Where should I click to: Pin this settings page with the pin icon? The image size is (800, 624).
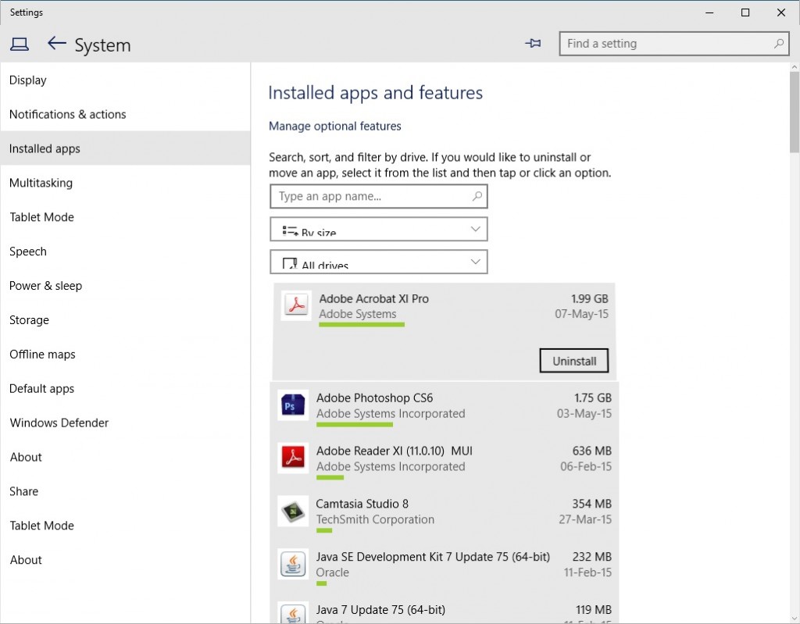click(x=533, y=44)
